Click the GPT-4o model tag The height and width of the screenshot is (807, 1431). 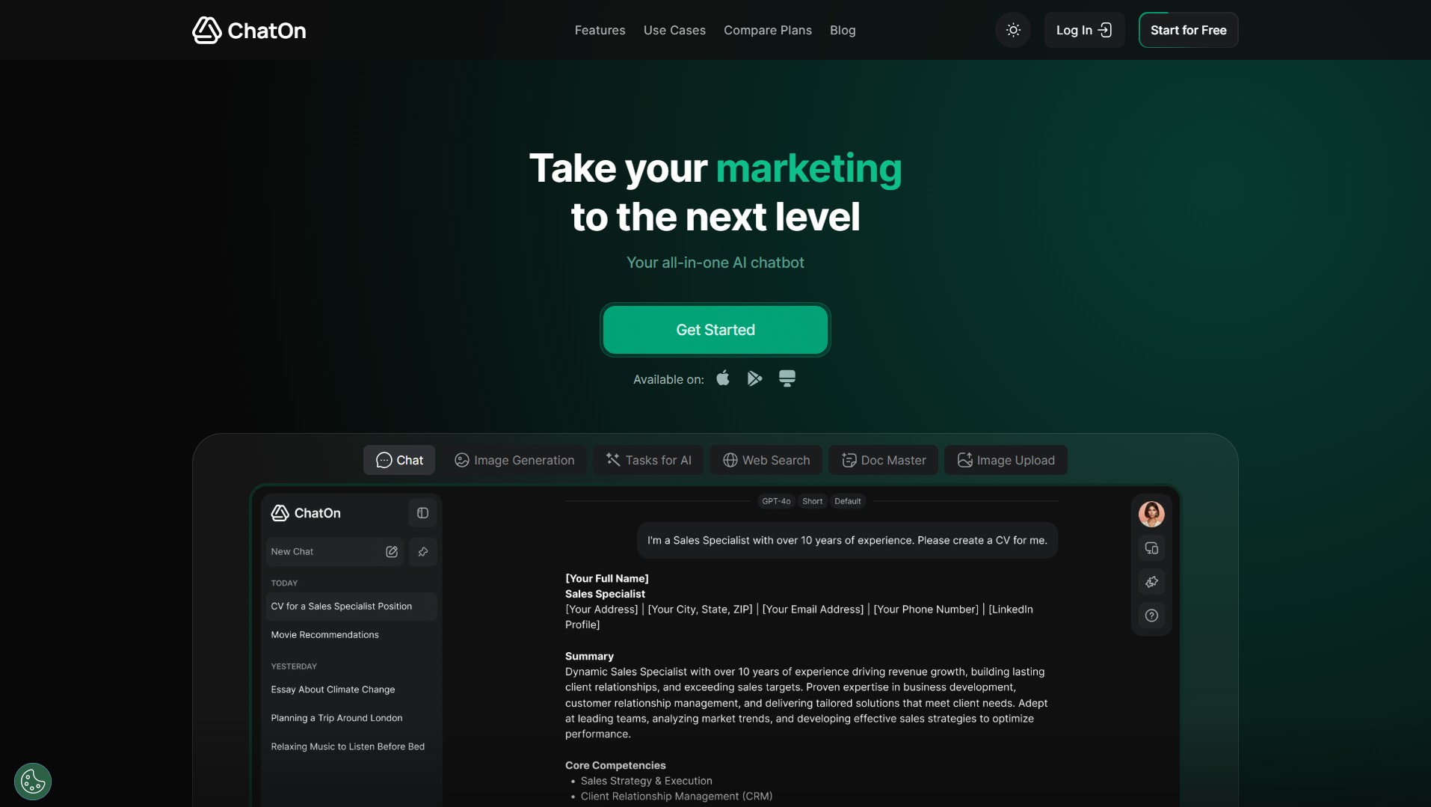[x=776, y=501]
